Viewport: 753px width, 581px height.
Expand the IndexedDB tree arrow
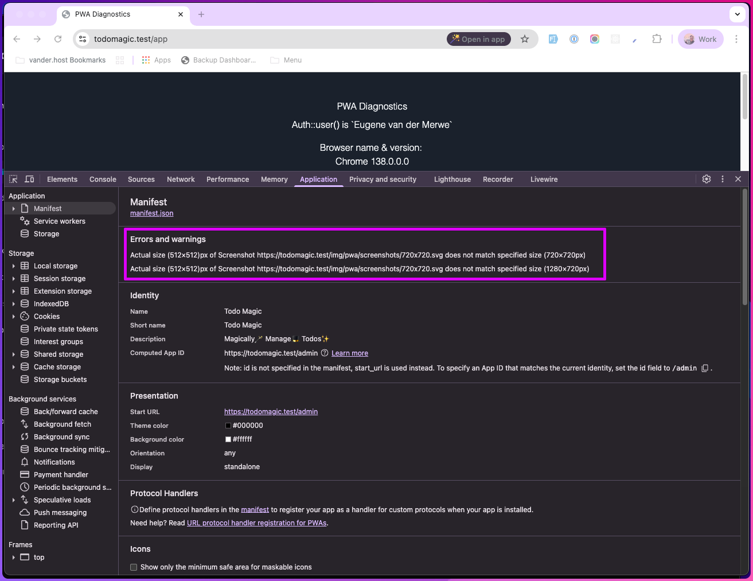[x=13, y=304]
